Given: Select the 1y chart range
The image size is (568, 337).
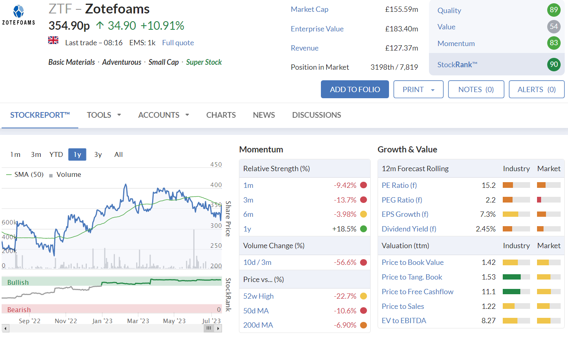Looking at the screenshot, I should click(x=77, y=154).
